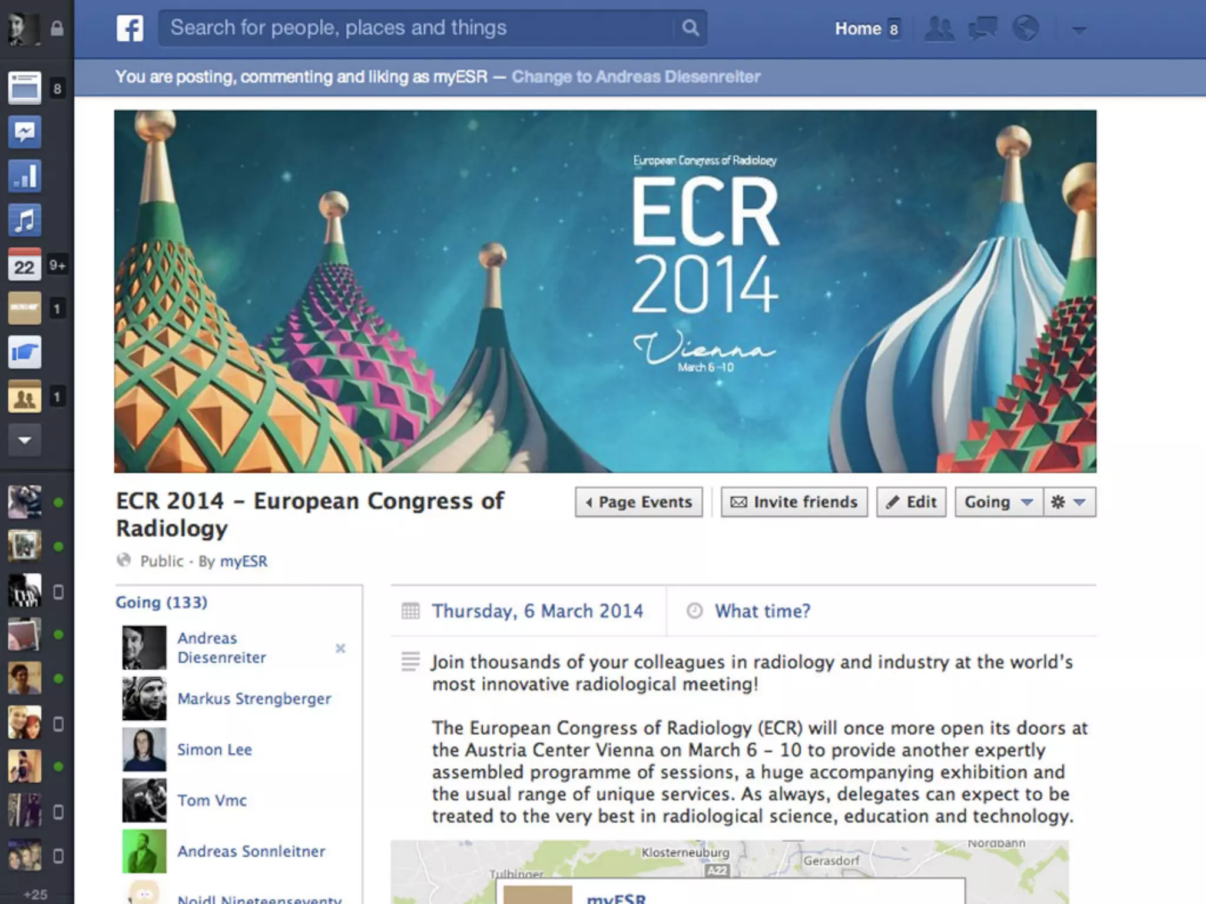1206x904 pixels.
Task: Open the friend requests icon
Action: 939,28
